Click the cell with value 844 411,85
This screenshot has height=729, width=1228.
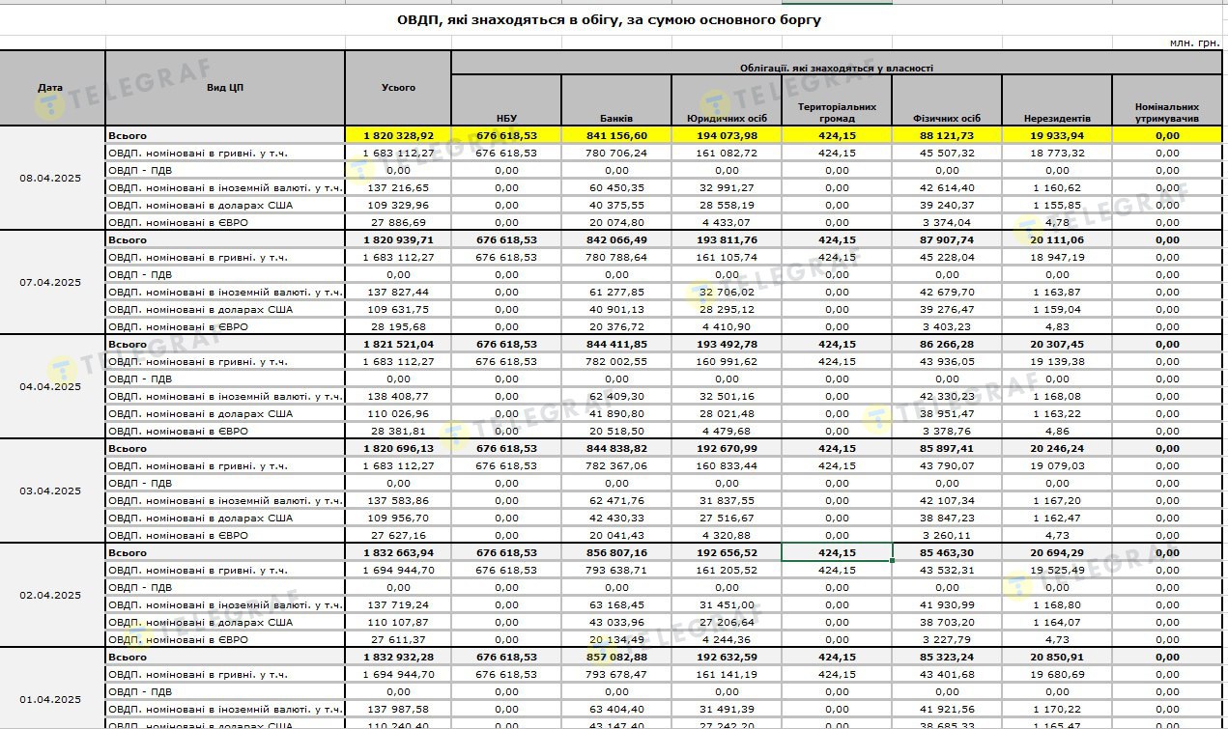click(x=616, y=344)
